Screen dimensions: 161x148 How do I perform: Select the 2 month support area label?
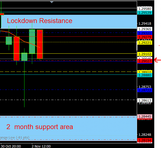coord(40,127)
